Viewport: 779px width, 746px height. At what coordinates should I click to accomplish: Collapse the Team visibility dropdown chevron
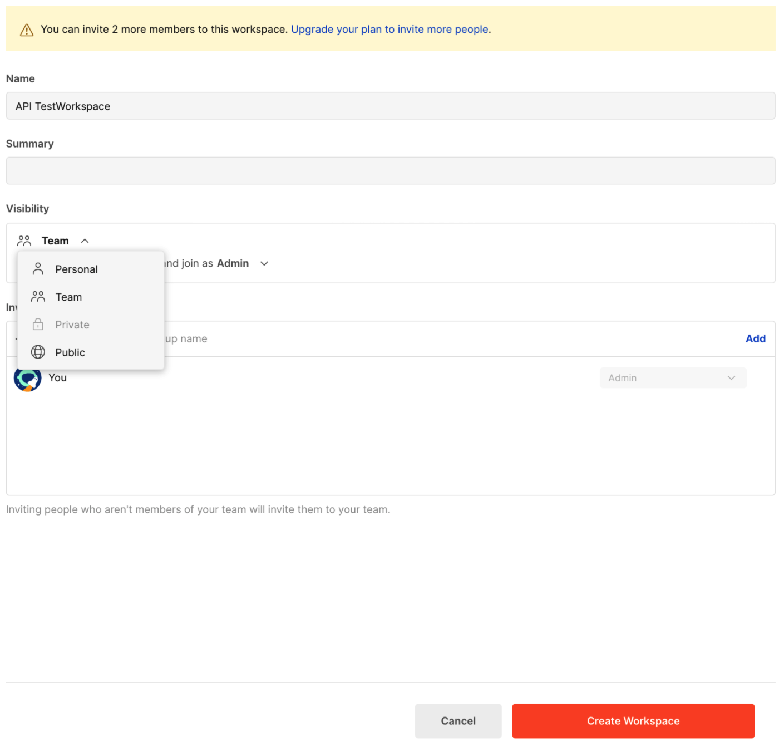click(x=85, y=241)
